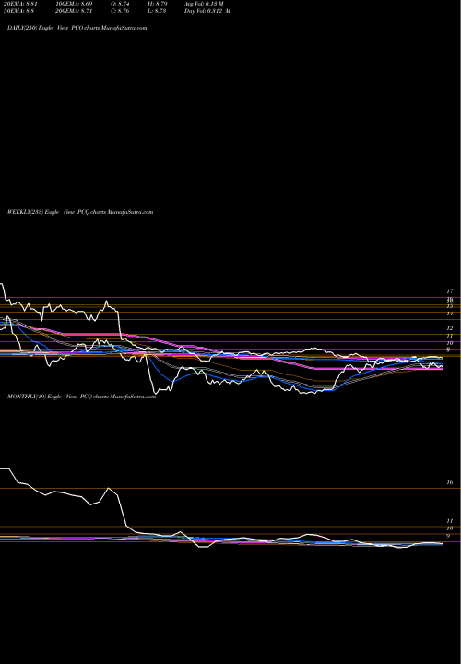461x664 pixels.
Task: Click the 100EMA: 8.69 value
Action: point(74,4)
